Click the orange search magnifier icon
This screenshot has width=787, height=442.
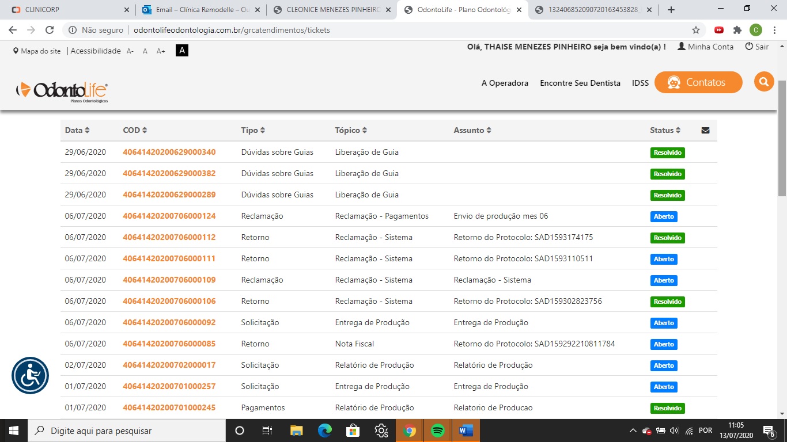point(763,82)
